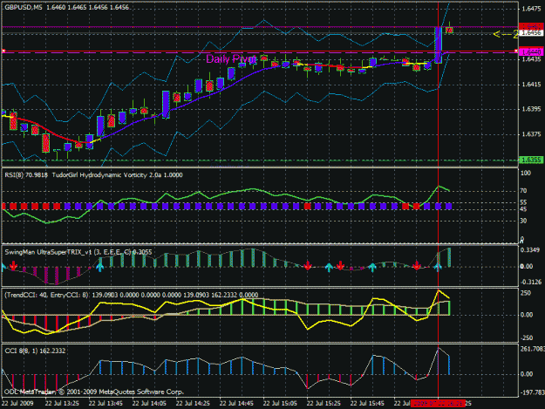
Task: Click the -250 level on TrendCCI scale
Action: tap(526, 337)
